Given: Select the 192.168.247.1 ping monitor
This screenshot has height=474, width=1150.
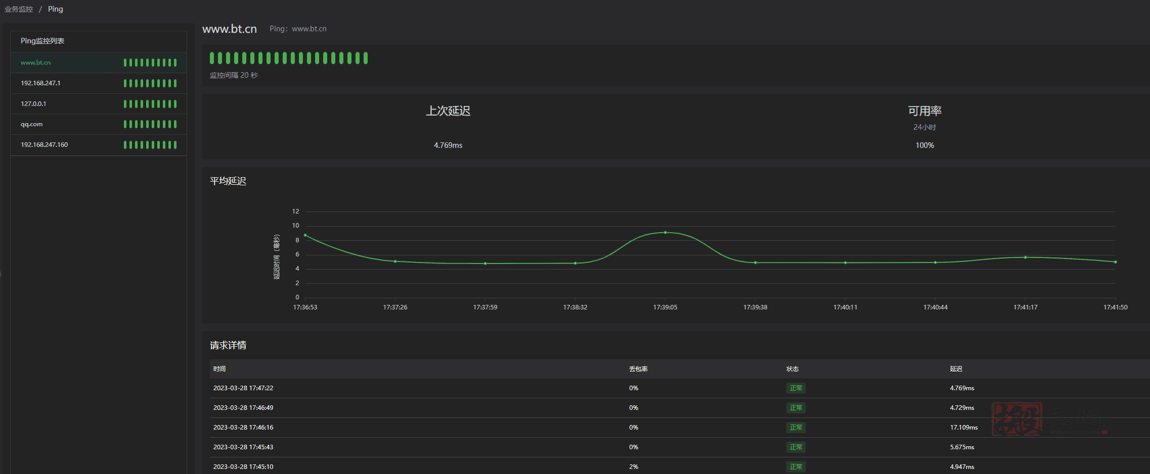Looking at the screenshot, I should tap(40, 83).
